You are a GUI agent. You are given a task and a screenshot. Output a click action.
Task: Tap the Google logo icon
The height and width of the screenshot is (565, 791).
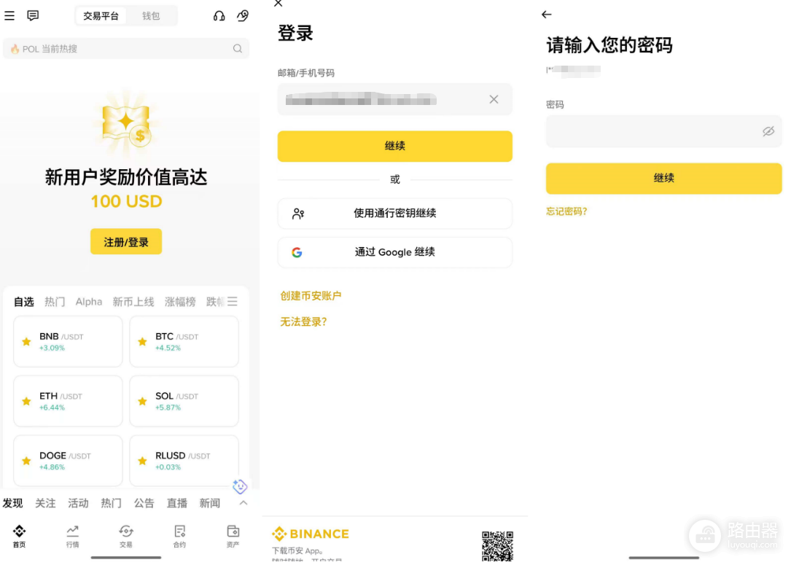pyautogui.click(x=297, y=253)
